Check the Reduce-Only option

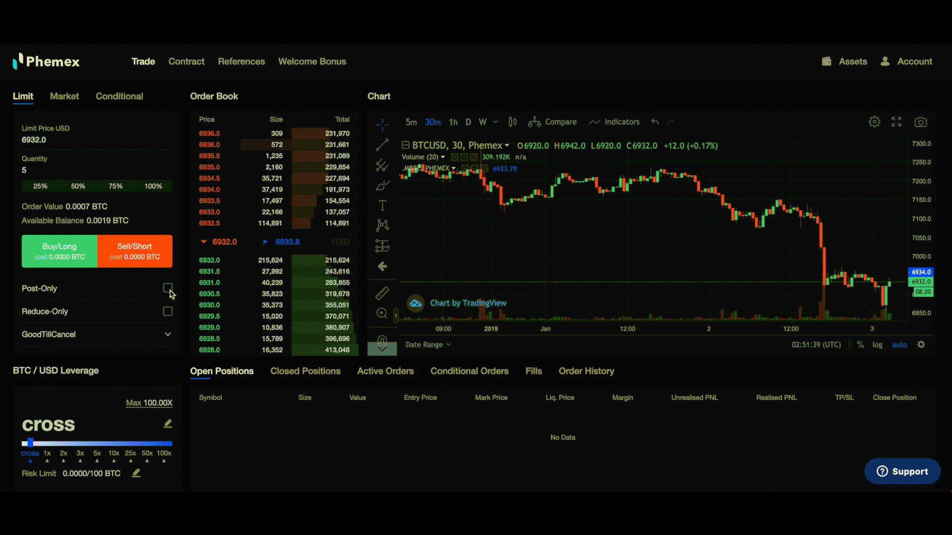(x=168, y=311)
